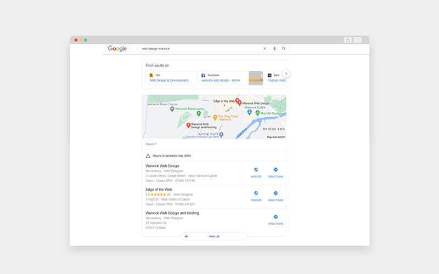Select the Edge of the Web listing title

[159, 190]
